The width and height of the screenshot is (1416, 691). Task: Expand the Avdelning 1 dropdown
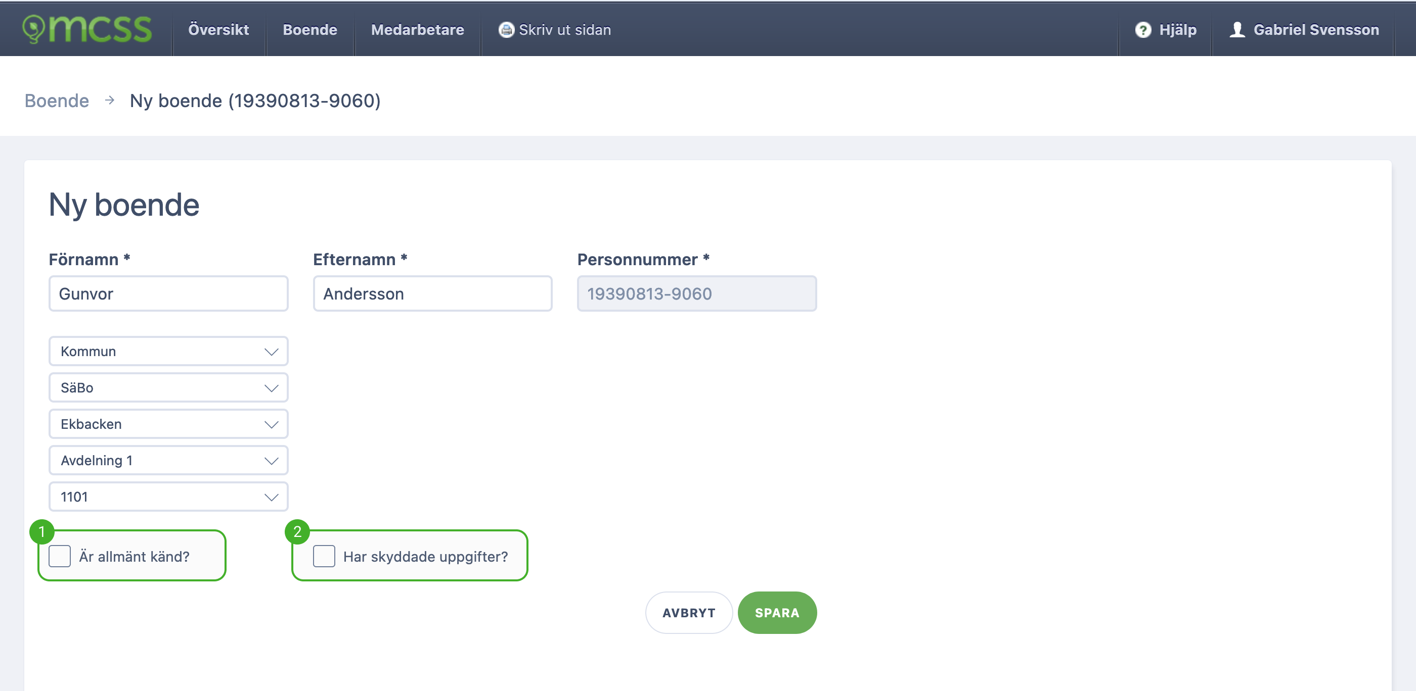pos(168,460)
